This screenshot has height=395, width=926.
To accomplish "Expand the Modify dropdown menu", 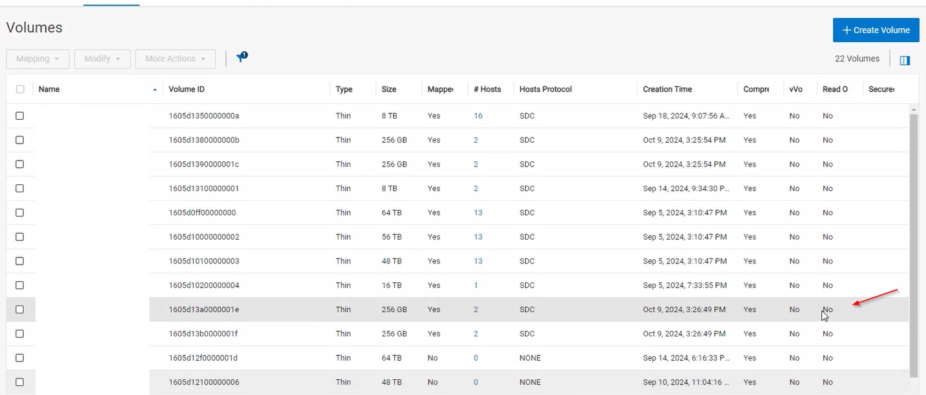I will click(102, 59).
